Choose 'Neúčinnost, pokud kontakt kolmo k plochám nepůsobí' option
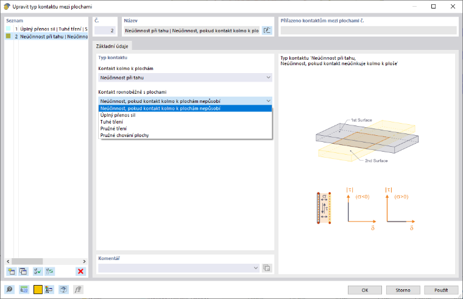The width and height of the screenshot is (463, 299). 185,108
